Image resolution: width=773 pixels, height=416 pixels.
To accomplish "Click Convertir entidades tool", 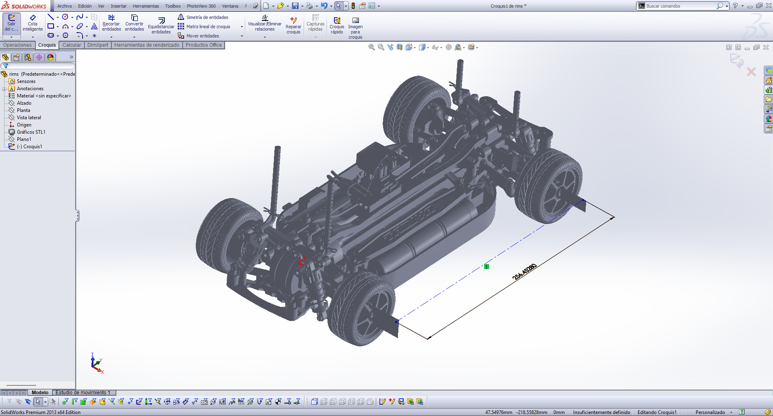I will (x=135, y=23).
